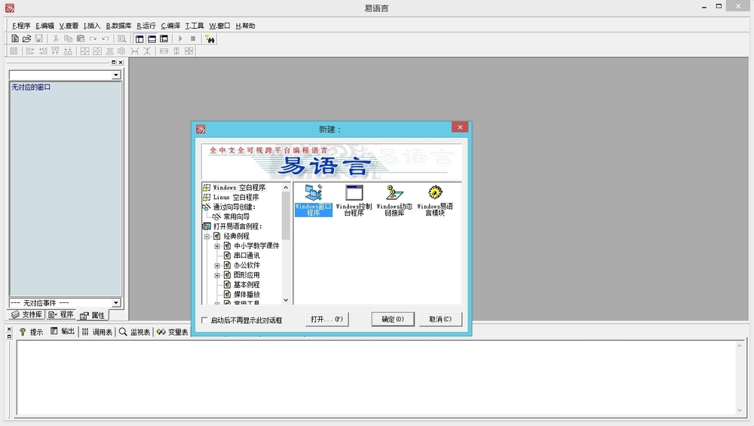
Task: Click the Stop square toolbar icon
Action: tap(193, 38)
